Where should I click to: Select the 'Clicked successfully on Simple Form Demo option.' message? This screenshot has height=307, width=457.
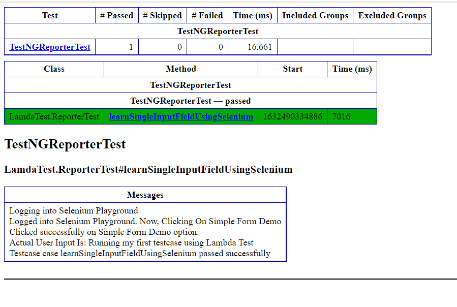click(104, 232)
